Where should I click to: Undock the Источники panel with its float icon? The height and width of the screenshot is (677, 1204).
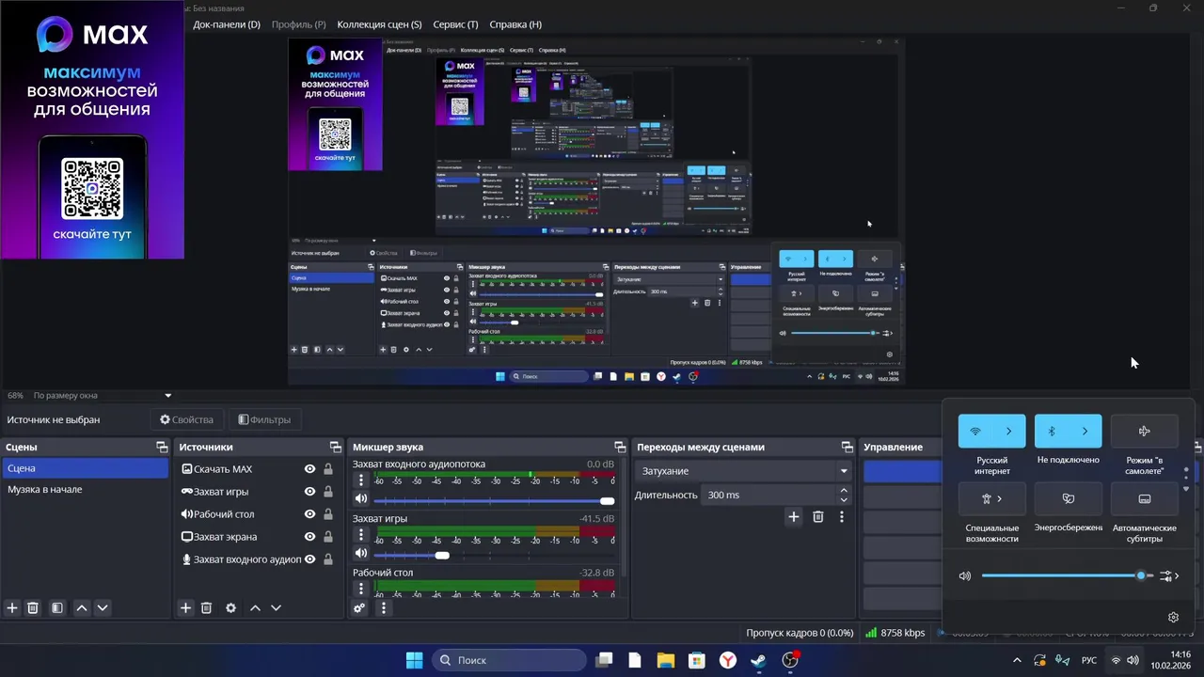pos(335,447)
